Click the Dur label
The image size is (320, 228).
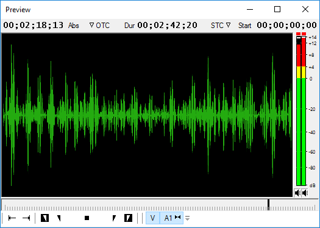click(129, 26)
